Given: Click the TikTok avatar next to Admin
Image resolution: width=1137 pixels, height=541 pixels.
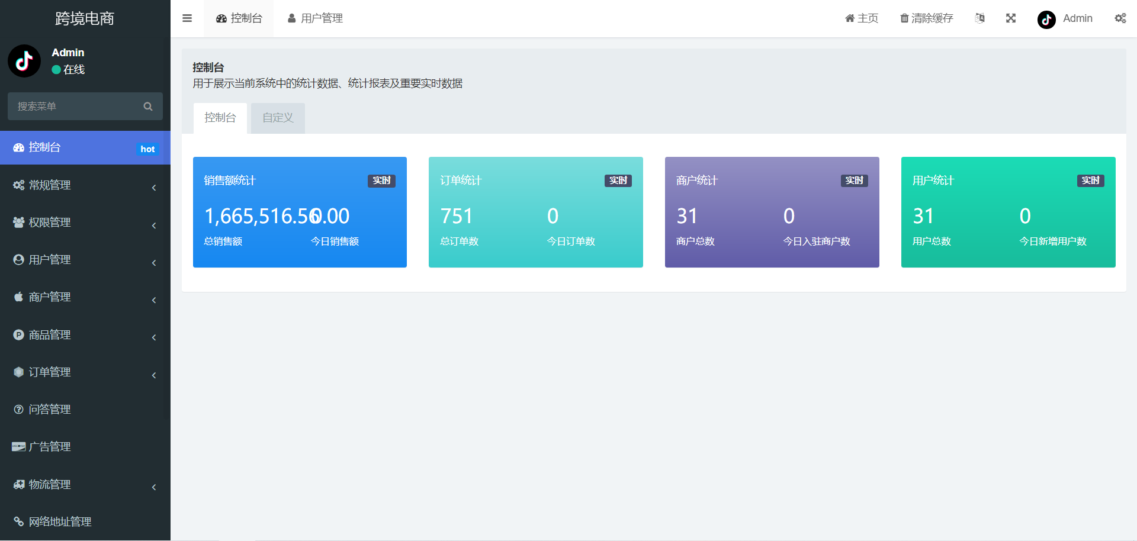Looking at the screenshot, I should point(1046,19).
